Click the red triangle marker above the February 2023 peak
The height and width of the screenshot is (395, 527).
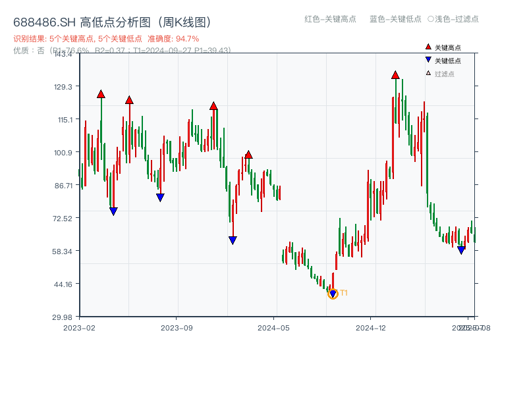[100, 94]
